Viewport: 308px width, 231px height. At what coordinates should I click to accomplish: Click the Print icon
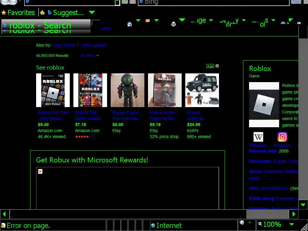(x=174, y=24)
